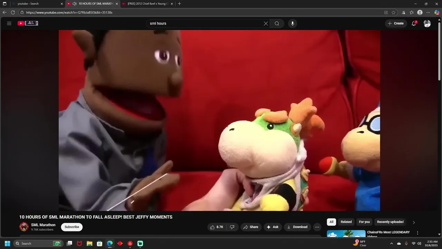Click the address bar URL
442x249 pixels.
69,12
